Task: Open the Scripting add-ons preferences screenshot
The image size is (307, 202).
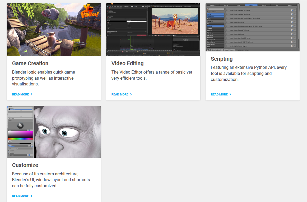Action: pos(253,27)
